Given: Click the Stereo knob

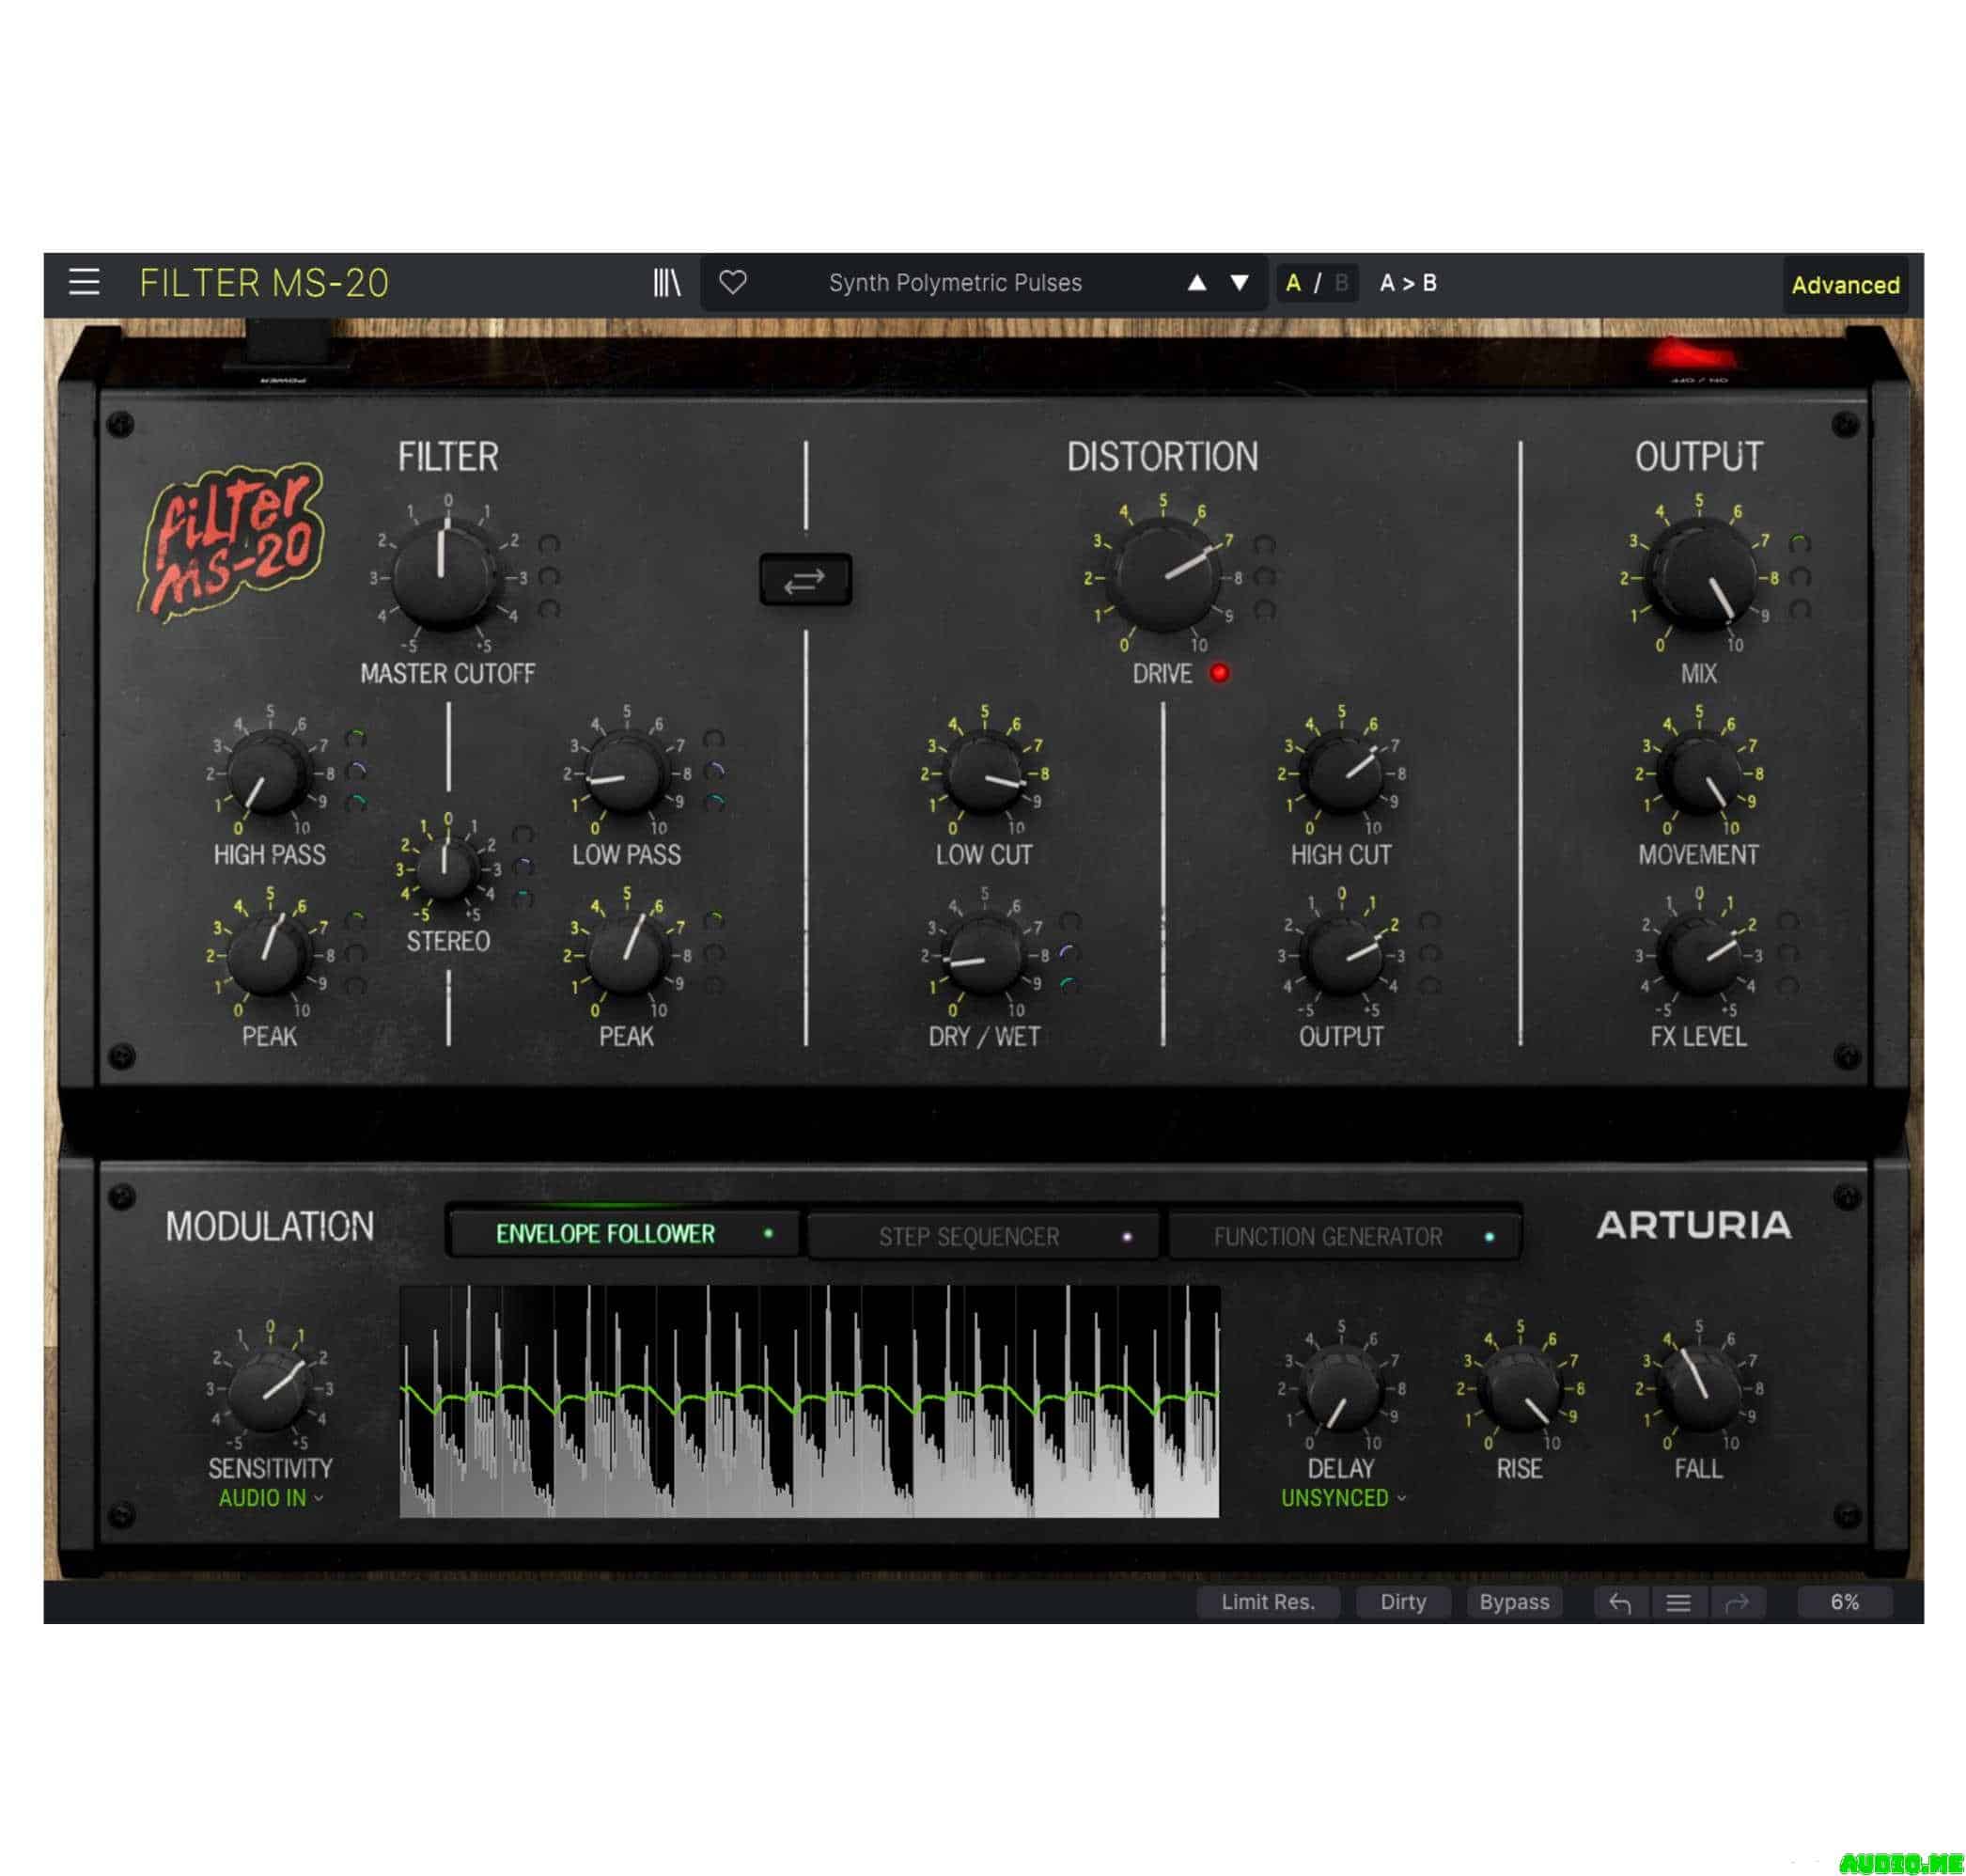Looking at the screenshot, I should pos(446,869).
